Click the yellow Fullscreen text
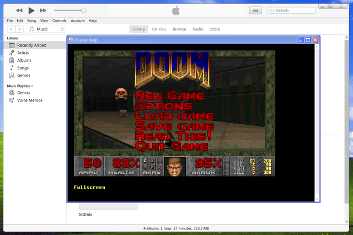 (89, 187)
